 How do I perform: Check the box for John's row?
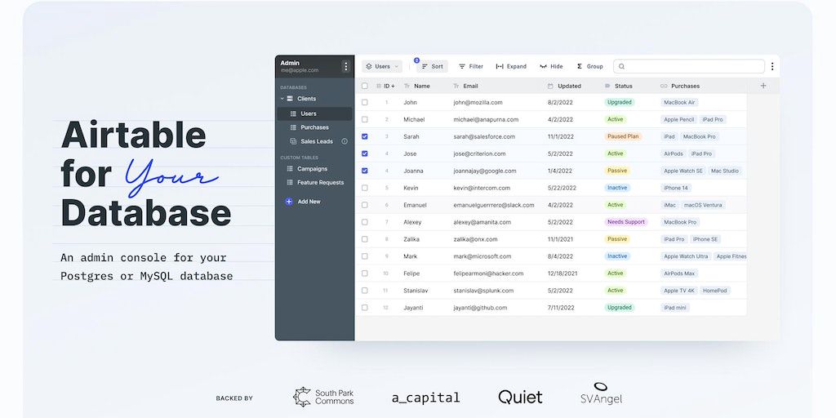point(365,102)
